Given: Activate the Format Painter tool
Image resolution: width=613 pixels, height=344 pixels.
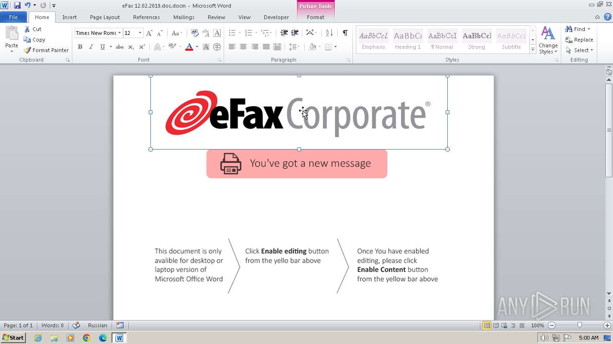Looking at the screenshot, I should click(x=46, y=50).
